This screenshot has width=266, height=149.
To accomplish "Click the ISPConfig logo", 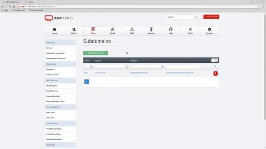I will click(59, 18).
